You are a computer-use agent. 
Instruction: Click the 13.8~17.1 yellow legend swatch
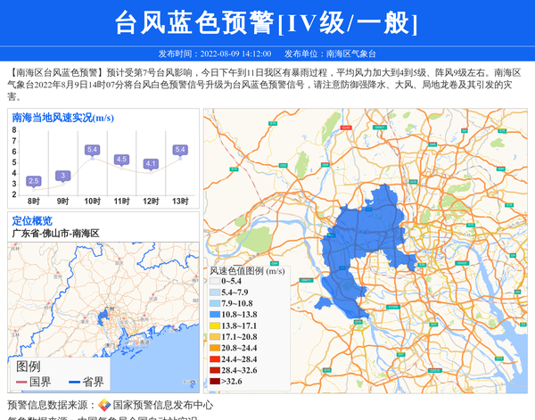(214, 326)
